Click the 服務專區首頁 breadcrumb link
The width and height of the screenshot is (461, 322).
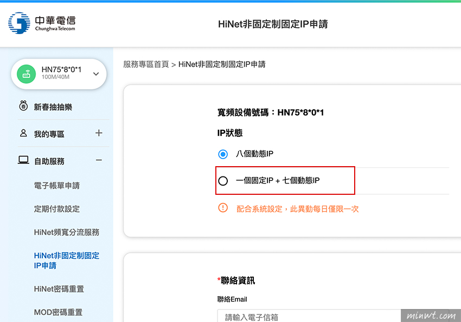click(x=146, y=64)
